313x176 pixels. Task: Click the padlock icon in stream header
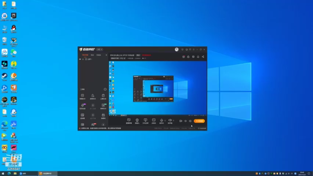click(188, 57)
